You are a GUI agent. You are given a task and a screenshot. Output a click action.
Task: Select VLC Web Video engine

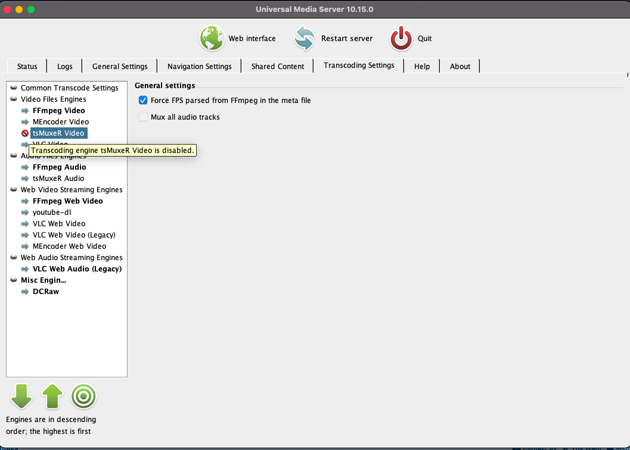[59, 224]
